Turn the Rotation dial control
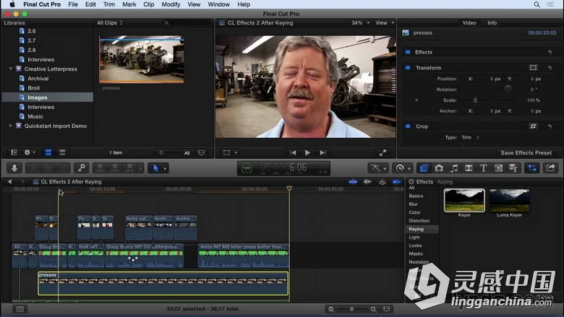 508,89
